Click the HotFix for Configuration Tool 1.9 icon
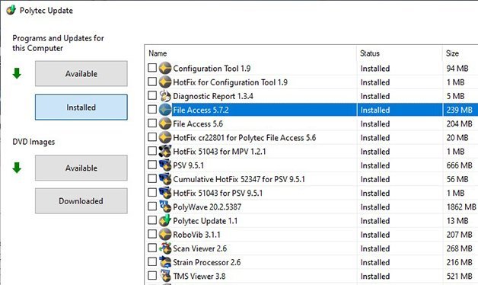Viewport: 478px width, 285px height. click(165, 82)
